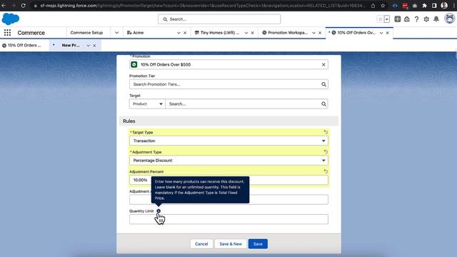The width and height of the screenshot is (457, 257).
Task: Click the Target search magnifier icon
Action: click(x=323, y=104)
